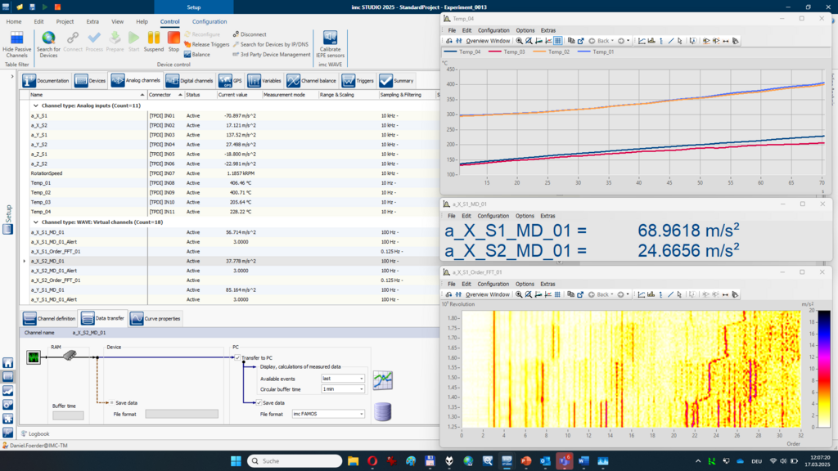Open the Logbook panel

click(35, 433)
